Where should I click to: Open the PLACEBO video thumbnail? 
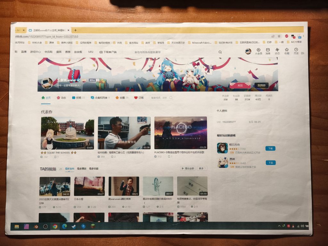coord(180,133)
